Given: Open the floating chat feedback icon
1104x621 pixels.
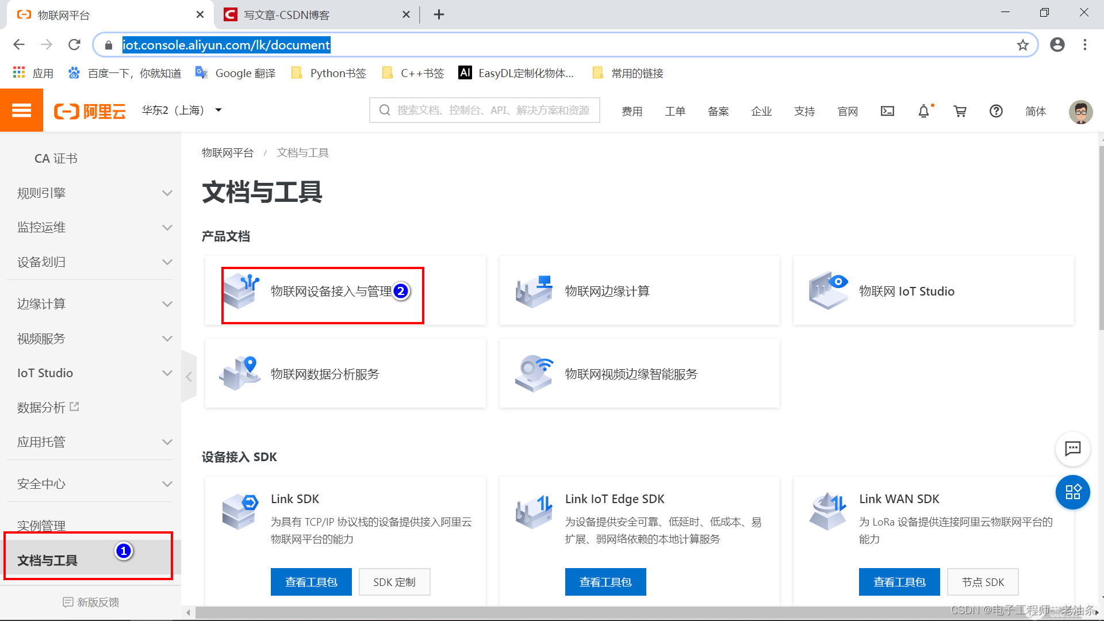Looking at the screenshot, I should [1072, 448].
